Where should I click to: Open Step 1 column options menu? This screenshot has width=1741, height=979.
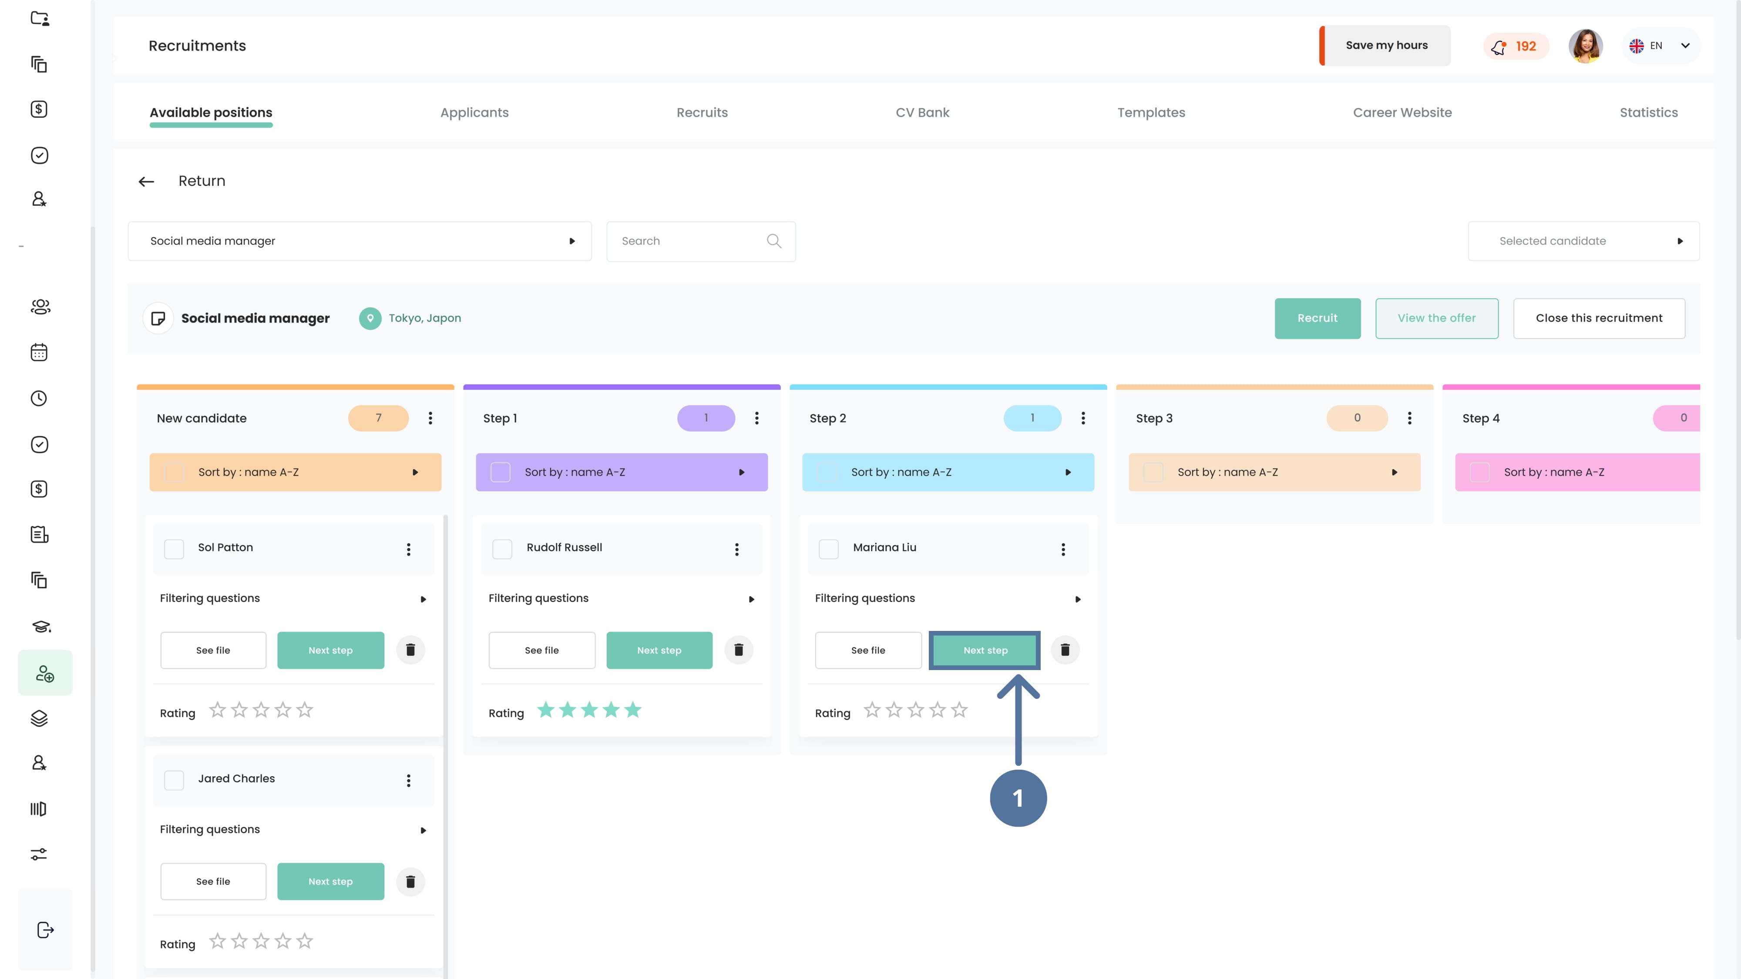757,418
